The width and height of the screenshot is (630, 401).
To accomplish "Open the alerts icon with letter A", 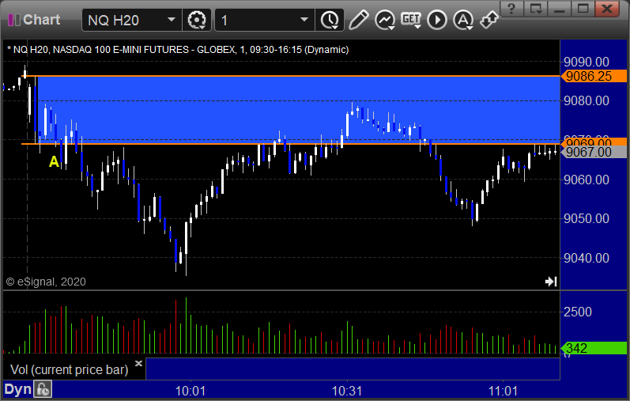I will click(463, 20).
